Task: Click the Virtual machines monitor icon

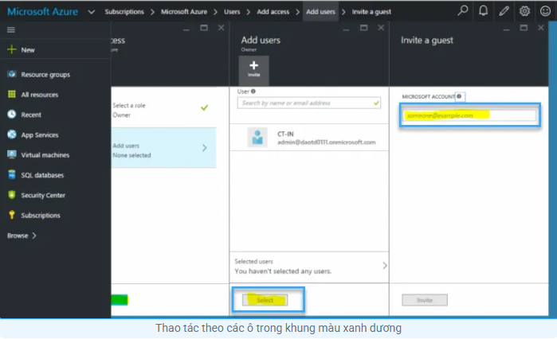Action: click(12, 154)
